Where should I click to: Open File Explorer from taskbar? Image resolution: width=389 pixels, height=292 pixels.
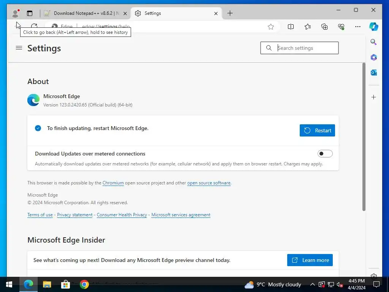pyautogui.click(x=47, y=284)
